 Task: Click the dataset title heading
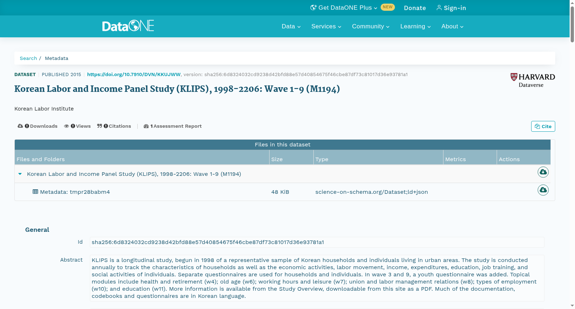tap(177, 89)
